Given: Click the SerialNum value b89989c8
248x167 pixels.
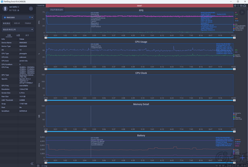Looking at the screenshot, I should 23,111.
